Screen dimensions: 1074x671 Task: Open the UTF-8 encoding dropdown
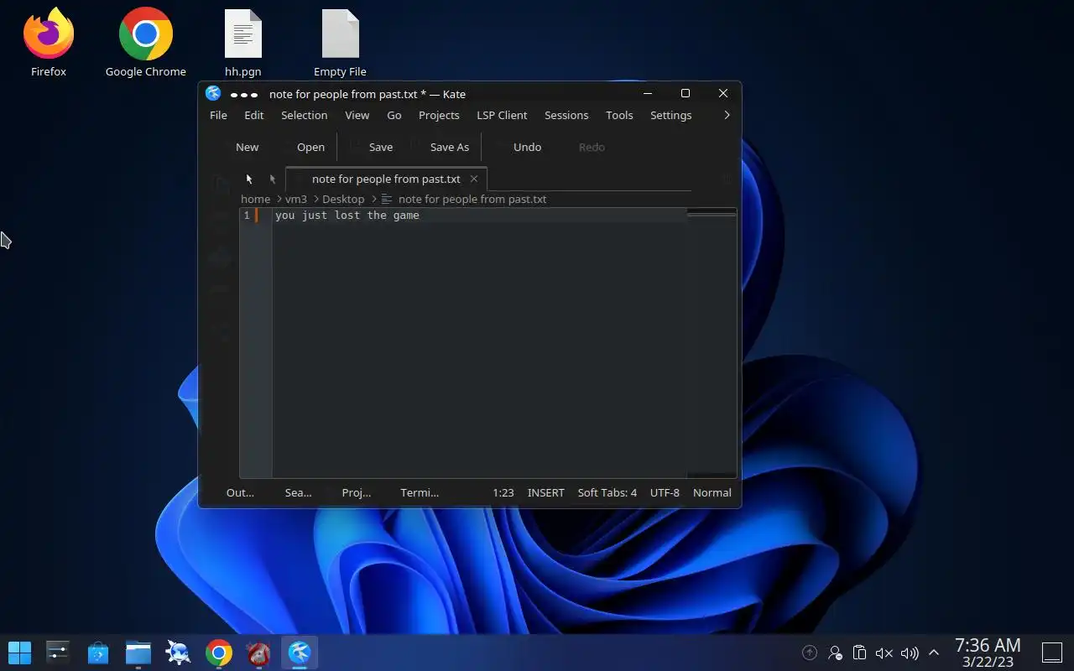[x=665, y=492]
